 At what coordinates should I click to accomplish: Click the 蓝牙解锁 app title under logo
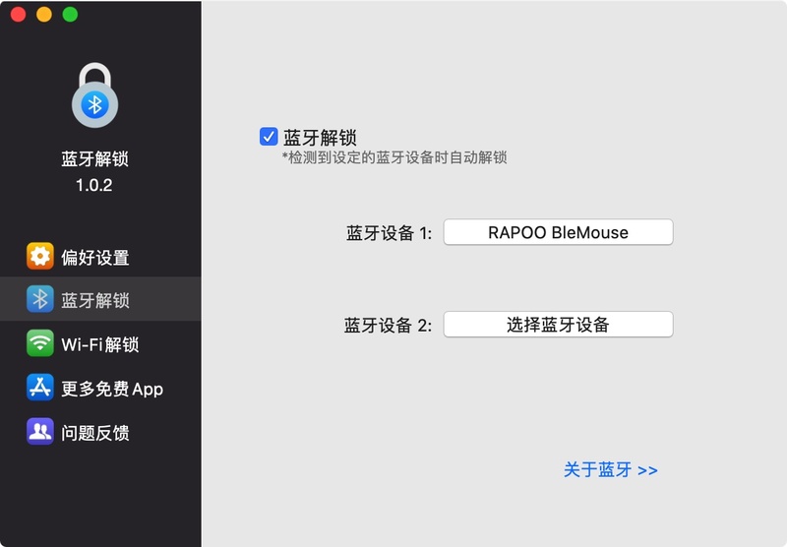tap(94, 158)
